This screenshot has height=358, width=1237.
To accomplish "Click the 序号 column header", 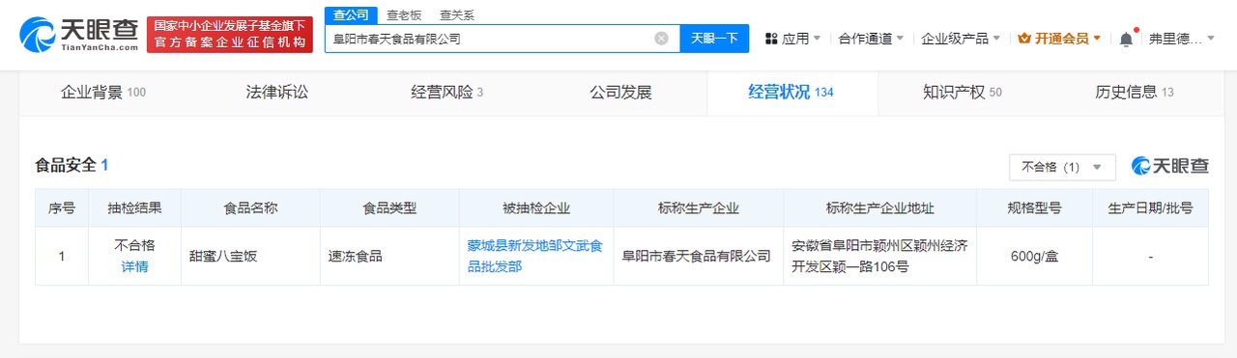I will click(62, 208).
